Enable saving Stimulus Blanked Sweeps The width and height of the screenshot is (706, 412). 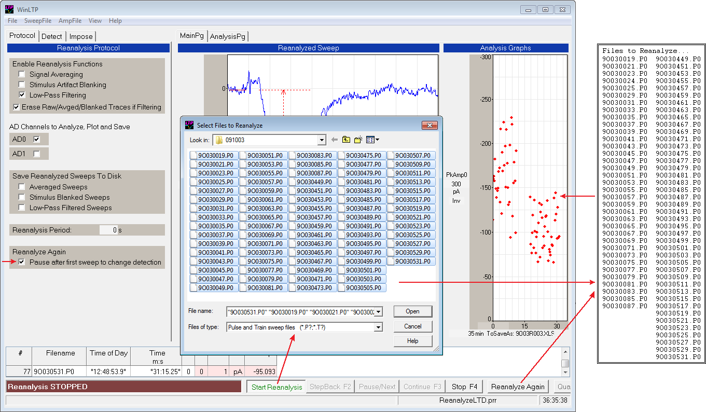[22, 197]
